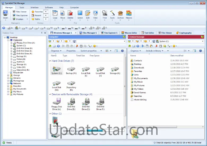Click address field in Computer pane
Screen dimensions: 207x146
[x=101, y=41]
